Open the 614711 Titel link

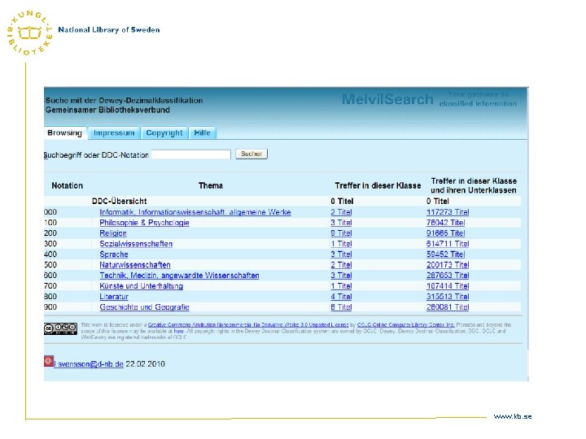[448, 244]
